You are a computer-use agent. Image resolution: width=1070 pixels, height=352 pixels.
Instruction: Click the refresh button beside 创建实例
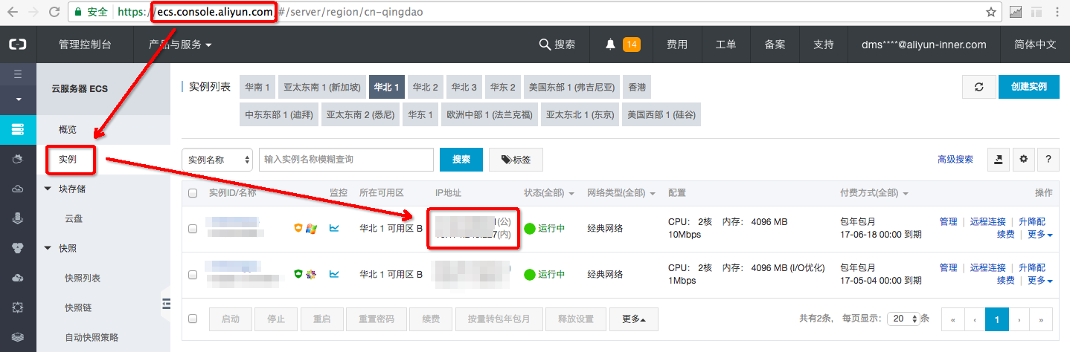coord(979,87)
